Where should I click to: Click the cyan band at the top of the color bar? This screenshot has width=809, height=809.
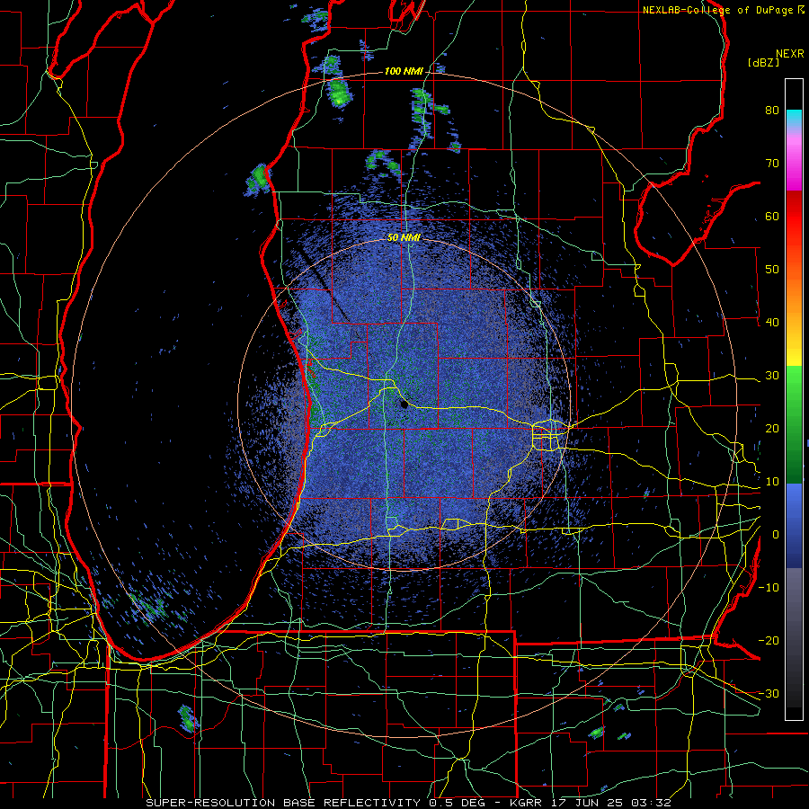[x=794, y=118]
